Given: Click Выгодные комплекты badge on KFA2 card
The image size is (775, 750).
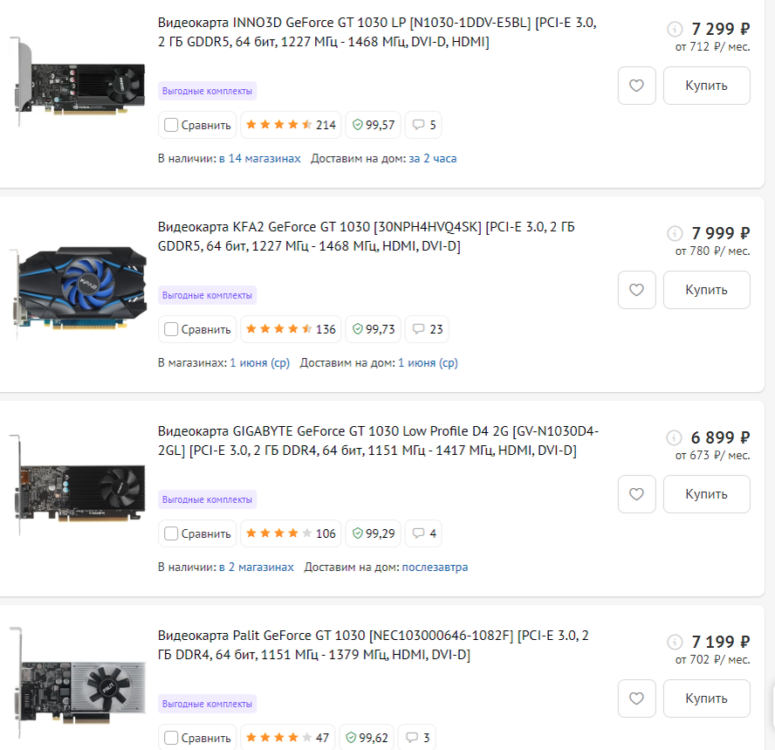Looking at the screenshot, I should click(x=207, y=295).
